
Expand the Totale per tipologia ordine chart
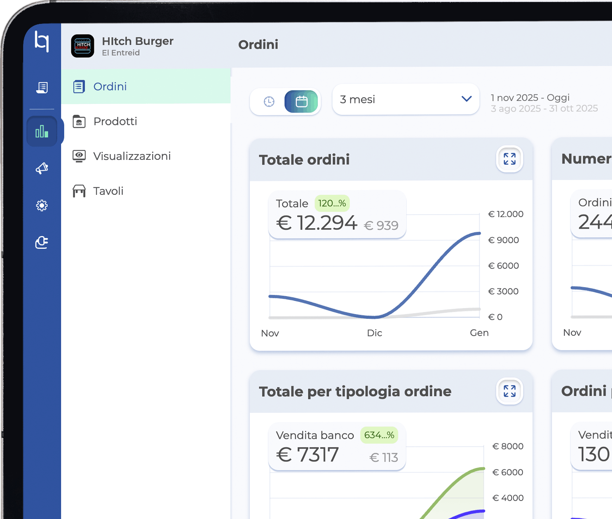509,391
